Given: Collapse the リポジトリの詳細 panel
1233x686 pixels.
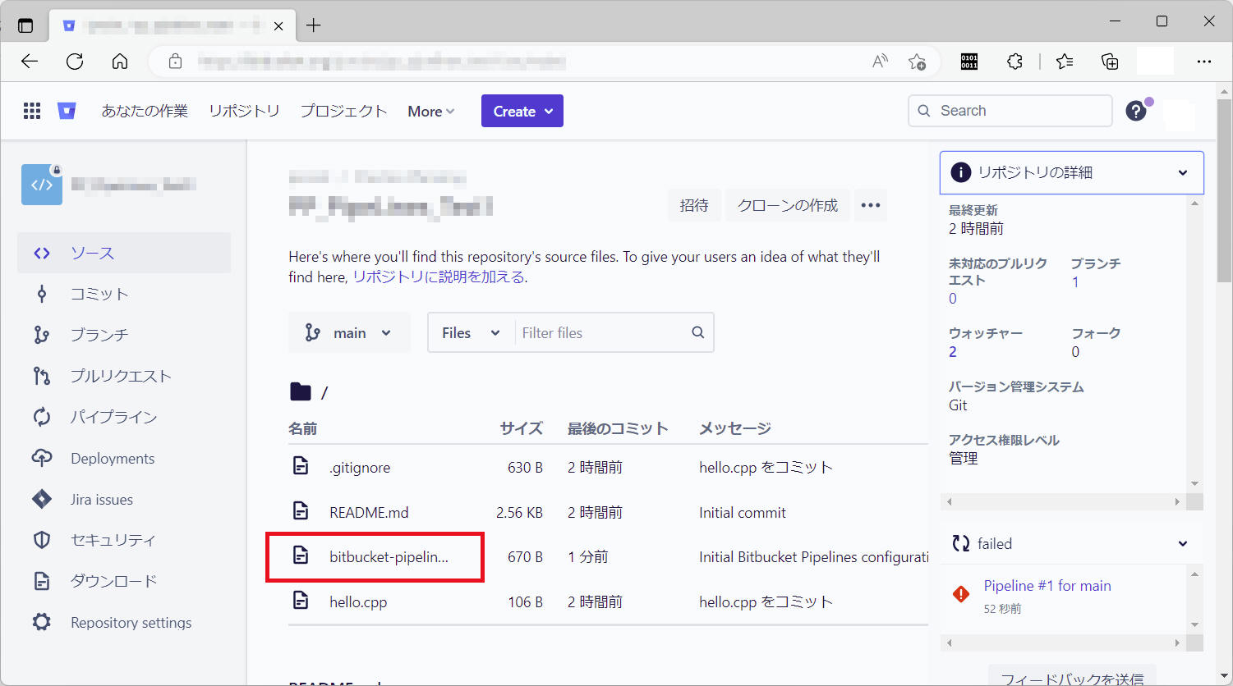Looking at the screenshot, I should [x=1183, y=172].
